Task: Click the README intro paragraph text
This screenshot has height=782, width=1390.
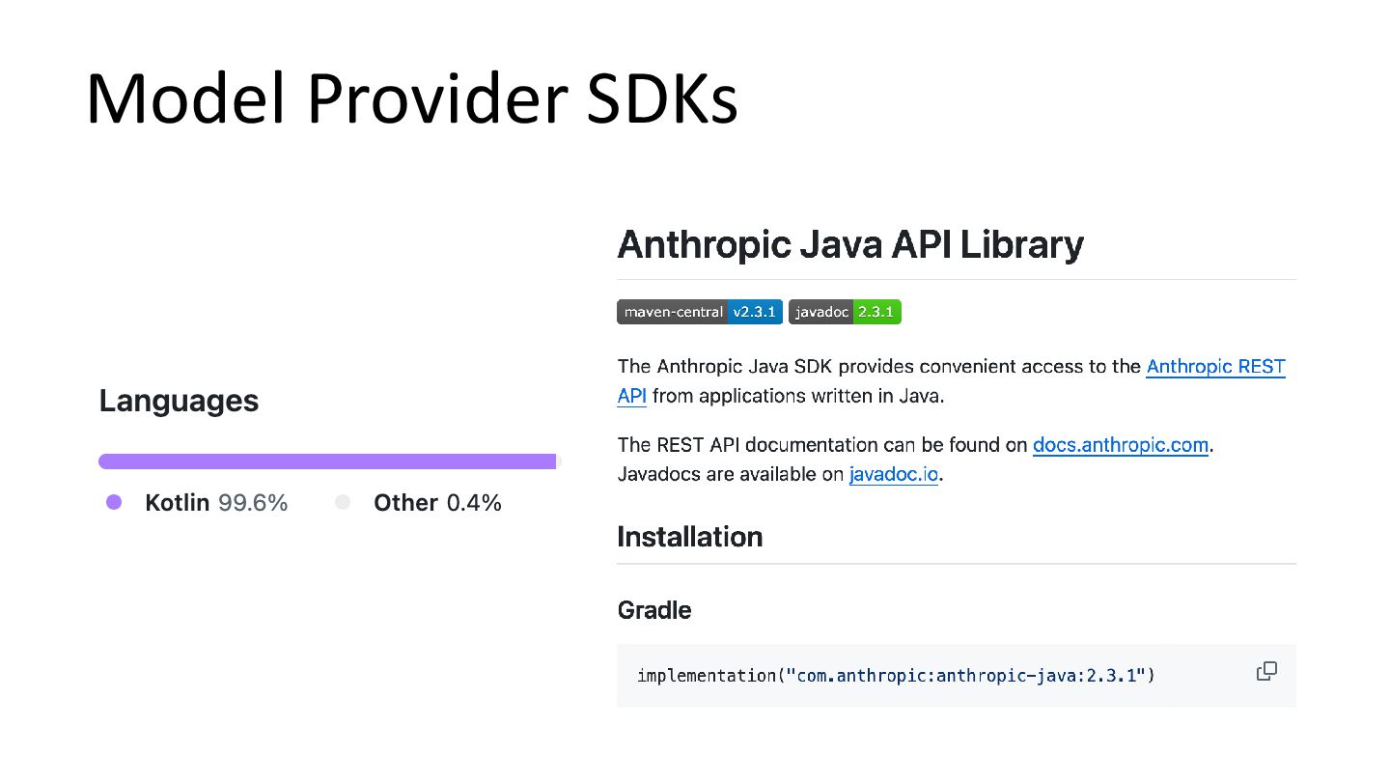Action: [x=951, y=381]
